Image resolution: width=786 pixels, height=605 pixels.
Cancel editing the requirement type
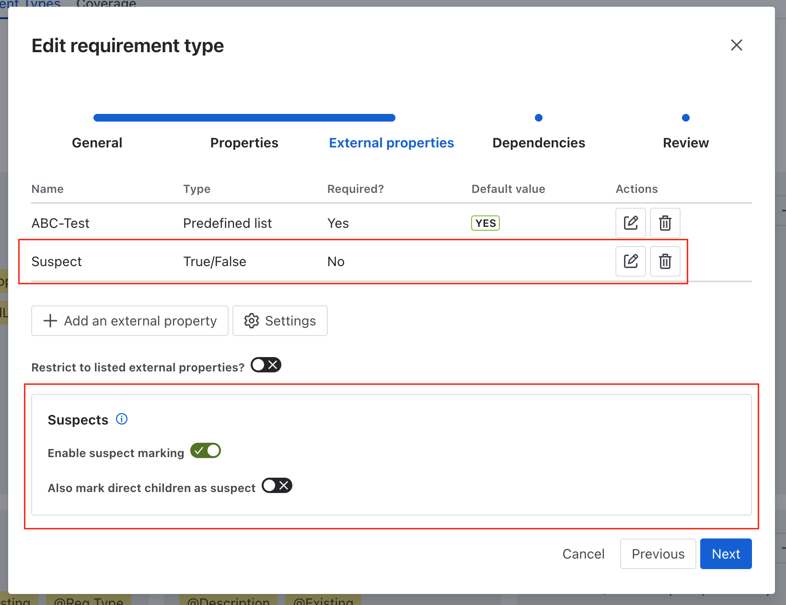583,554
